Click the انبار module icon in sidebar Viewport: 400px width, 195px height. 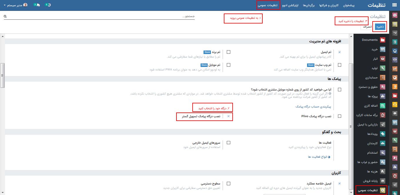tap(382, 59)
